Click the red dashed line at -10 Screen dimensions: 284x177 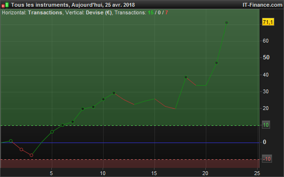(130, 159)
